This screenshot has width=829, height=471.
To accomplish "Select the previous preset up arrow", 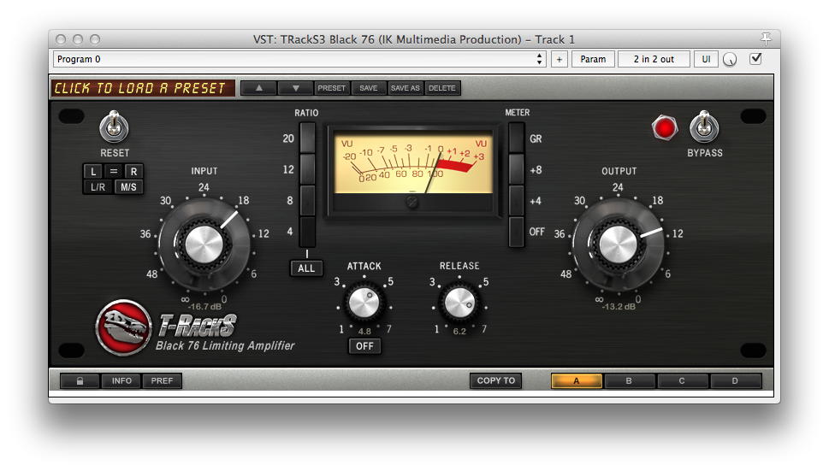I will 259,88.
